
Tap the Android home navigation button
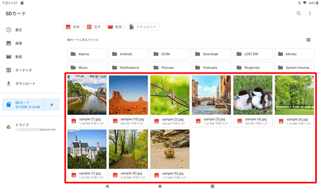(160, 186)
